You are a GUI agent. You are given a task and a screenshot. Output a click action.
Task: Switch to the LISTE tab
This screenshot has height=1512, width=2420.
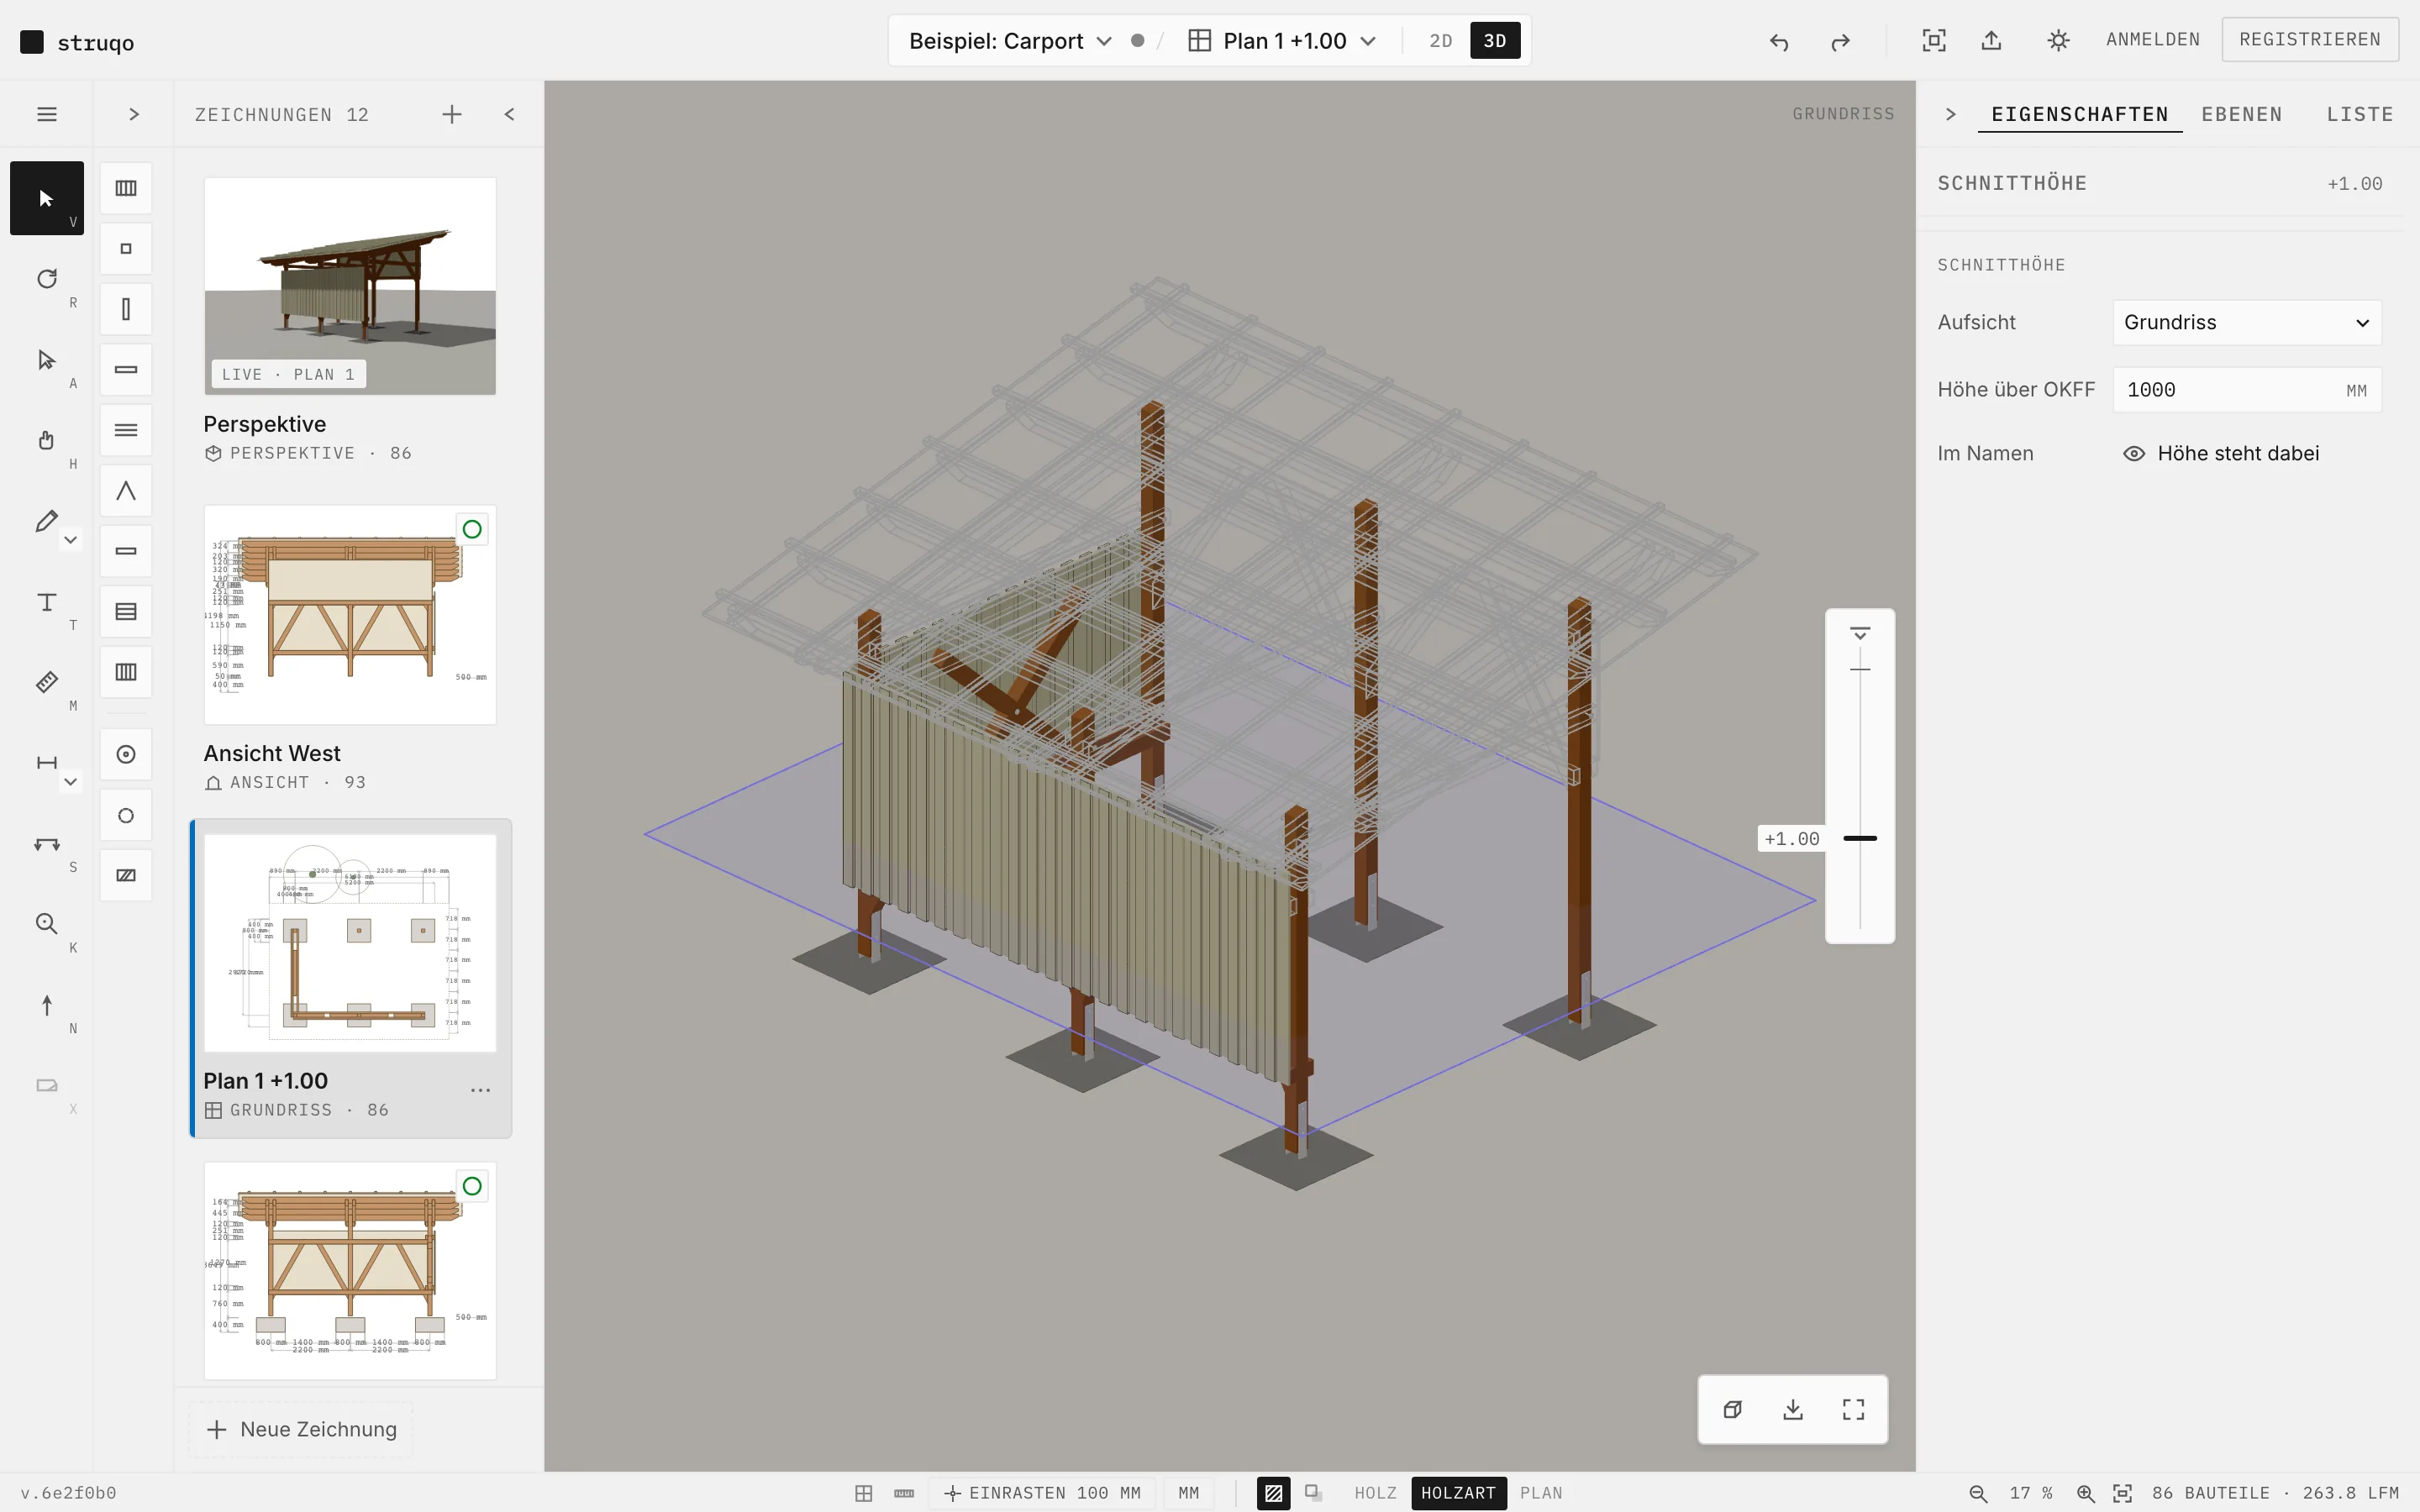pos(2359,114)
